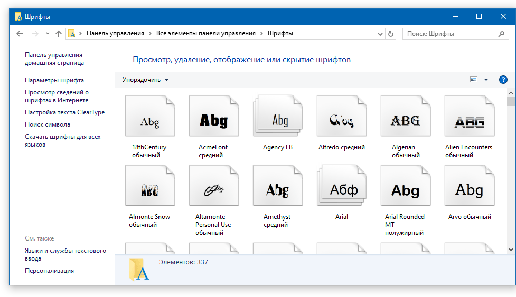Click the scrollbar down arrow in font list
The width and height of the screenshot is (516, 297).
511,249
